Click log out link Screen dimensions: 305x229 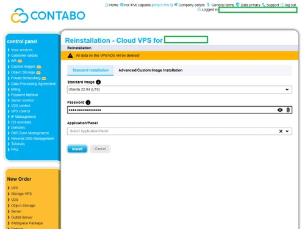[290, 5]
